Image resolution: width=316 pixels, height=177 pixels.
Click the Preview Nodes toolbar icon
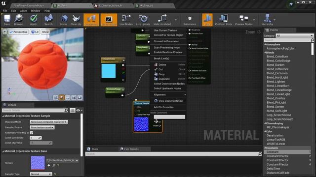tap(243, 20)
